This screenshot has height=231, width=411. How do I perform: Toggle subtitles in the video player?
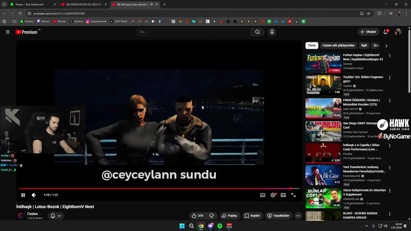point(263,195)
